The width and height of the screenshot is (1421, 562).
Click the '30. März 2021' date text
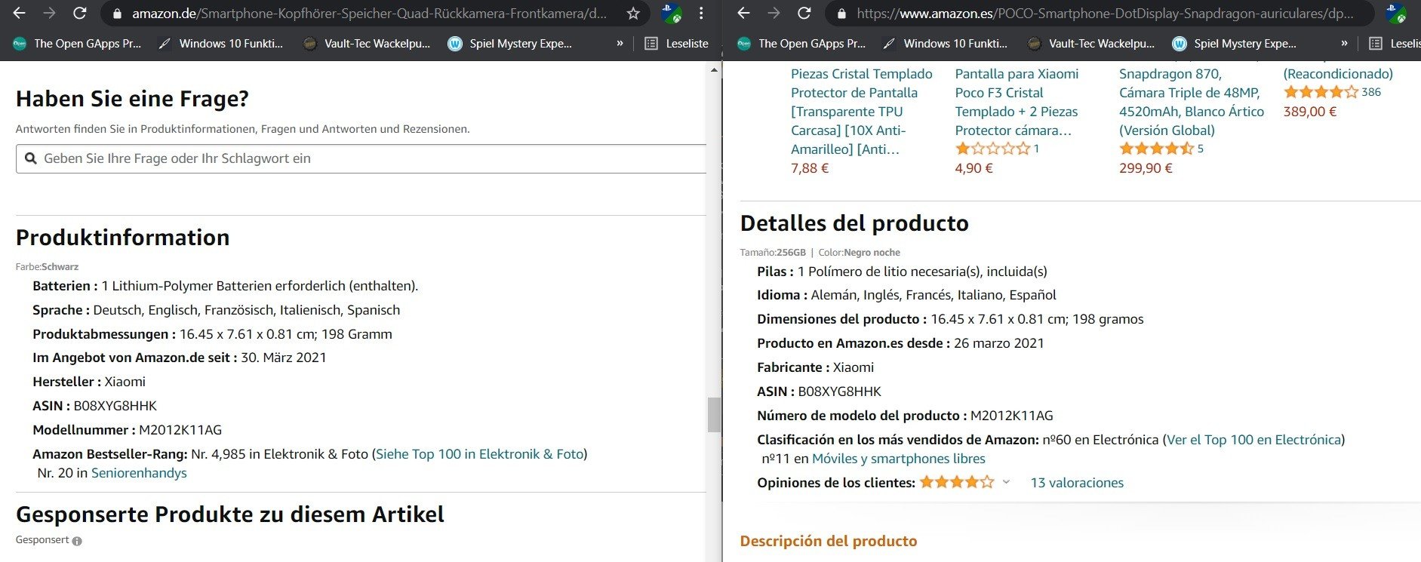click(x=284, y=358)
